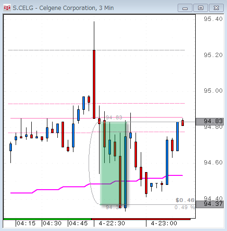Click the gray dashed line near 95.20

(x=96, y=50)
